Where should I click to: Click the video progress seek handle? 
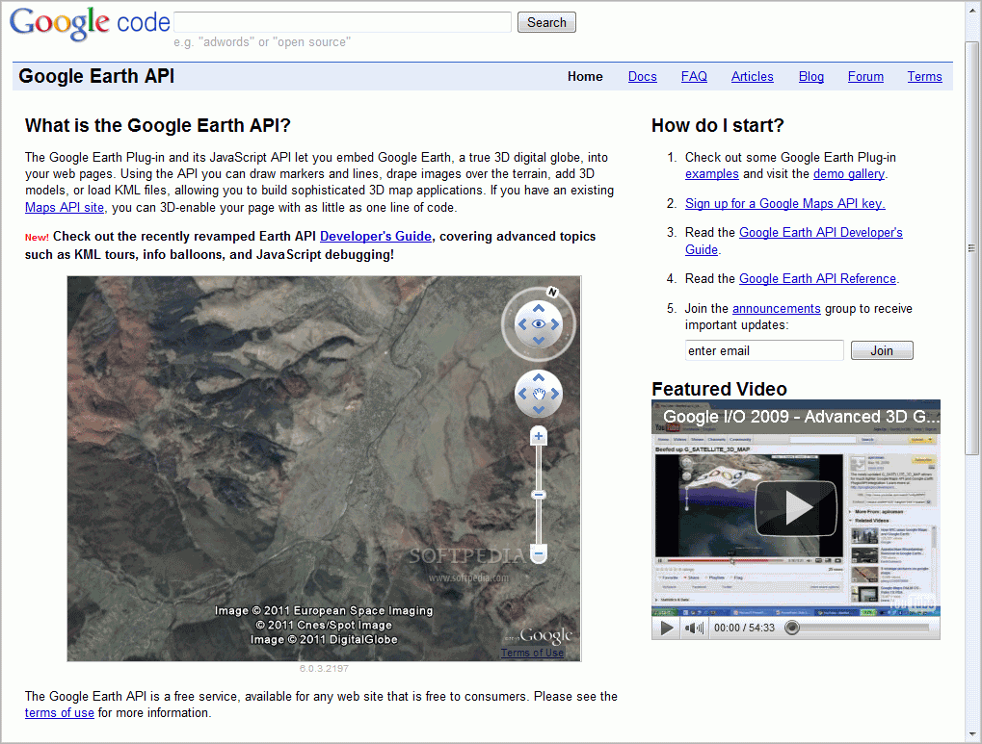point(792,628)
